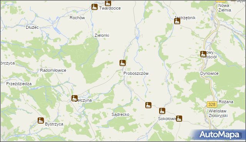
Task: Click the Dłużec place label
Action: [x=32, y=27]
